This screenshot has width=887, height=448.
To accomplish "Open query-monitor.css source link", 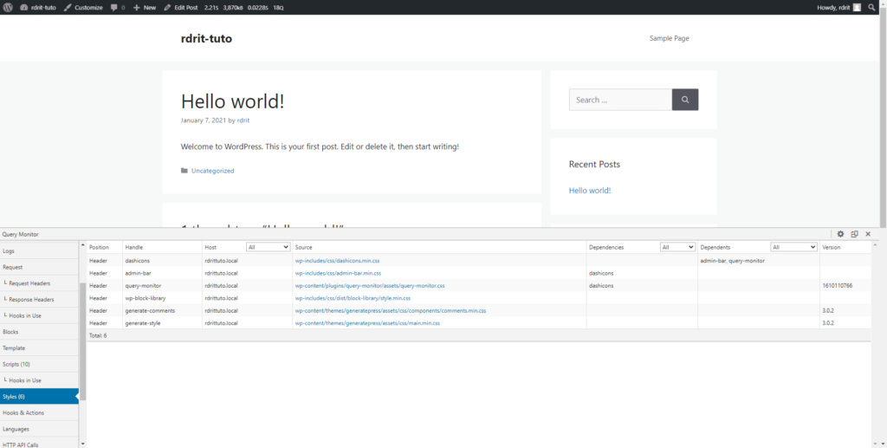I will [x=370, y=285].
